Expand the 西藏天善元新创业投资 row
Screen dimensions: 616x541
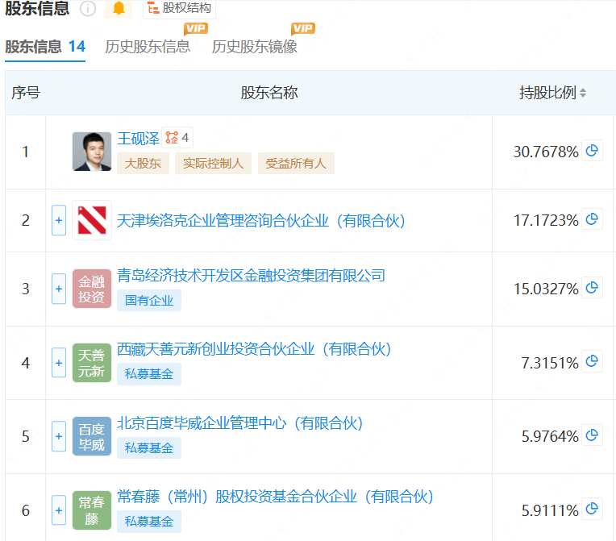coord(59,363)
